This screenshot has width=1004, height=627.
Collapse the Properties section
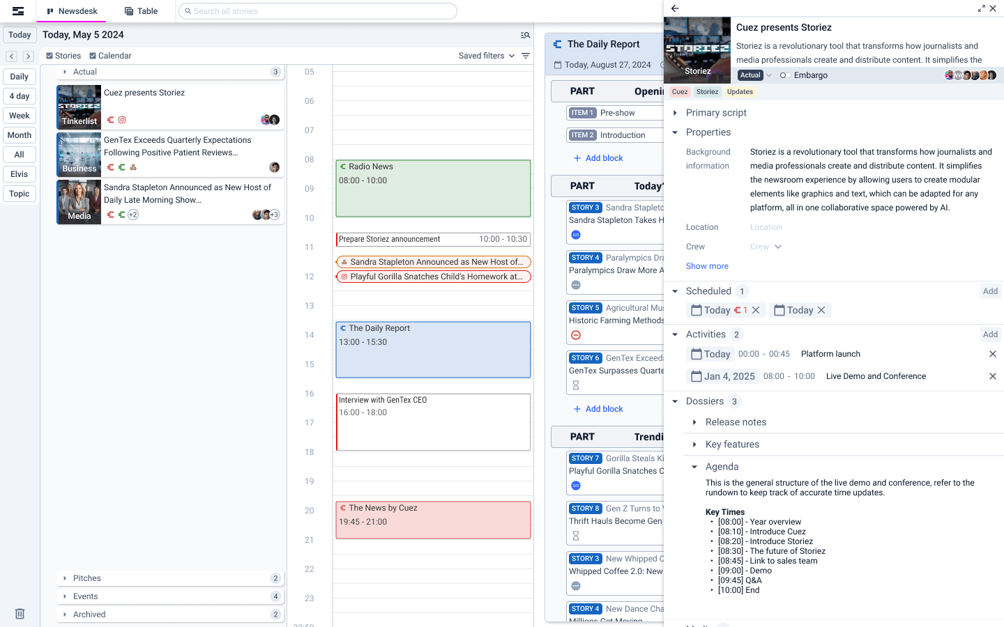(675, 132)
